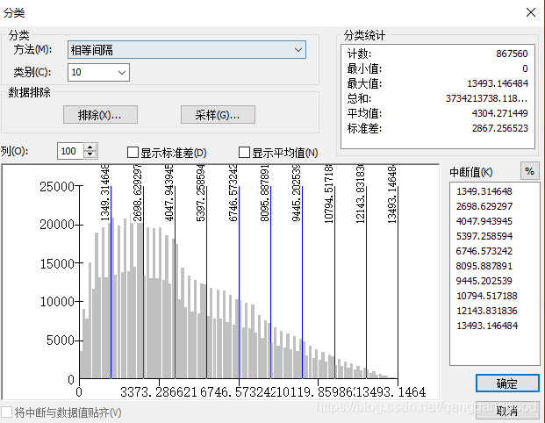Open the classes count dropdown showing 10
Screen dimensions: 545x423
(x=98, y=72)
